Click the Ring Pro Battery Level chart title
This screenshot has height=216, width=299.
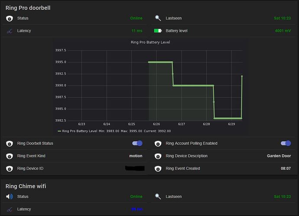[x=150, y=42]
